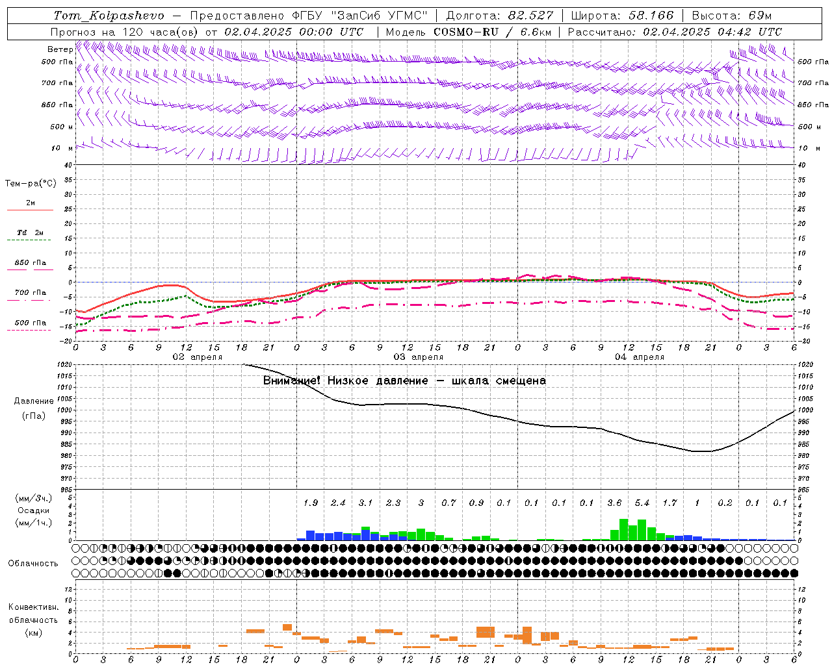832x665 pixels.
Task: Click the Td 2м dew point legend entry
Action: [x=31, y=232]
